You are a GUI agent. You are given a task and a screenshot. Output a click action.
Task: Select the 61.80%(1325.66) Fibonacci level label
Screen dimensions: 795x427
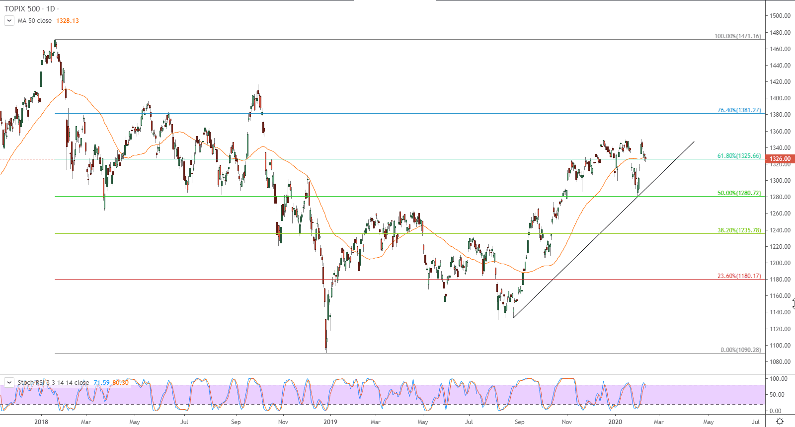(739, 156)
